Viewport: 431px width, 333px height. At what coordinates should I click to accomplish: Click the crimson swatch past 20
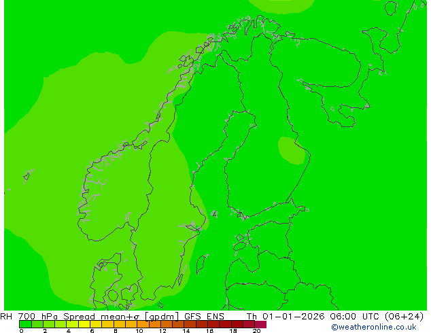tap(260, 324)
